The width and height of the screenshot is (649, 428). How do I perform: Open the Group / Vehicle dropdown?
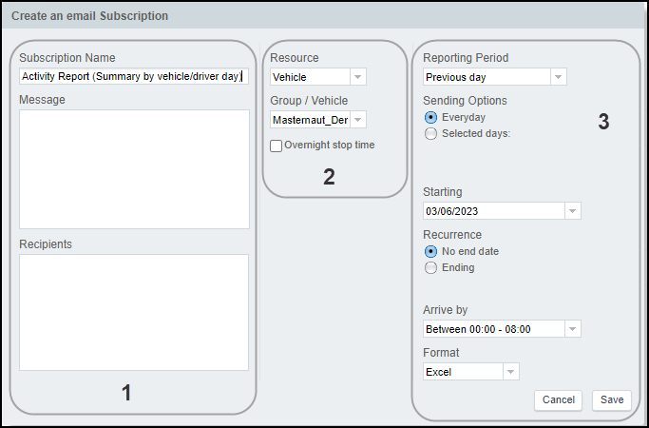click(318, 120)
